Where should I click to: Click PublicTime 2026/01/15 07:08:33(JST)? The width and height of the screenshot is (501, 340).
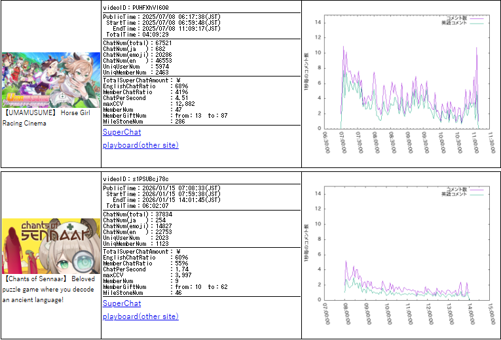coord(162,188)
